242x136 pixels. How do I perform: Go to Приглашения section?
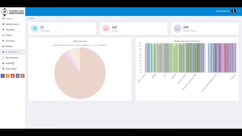tap(12, 57)
